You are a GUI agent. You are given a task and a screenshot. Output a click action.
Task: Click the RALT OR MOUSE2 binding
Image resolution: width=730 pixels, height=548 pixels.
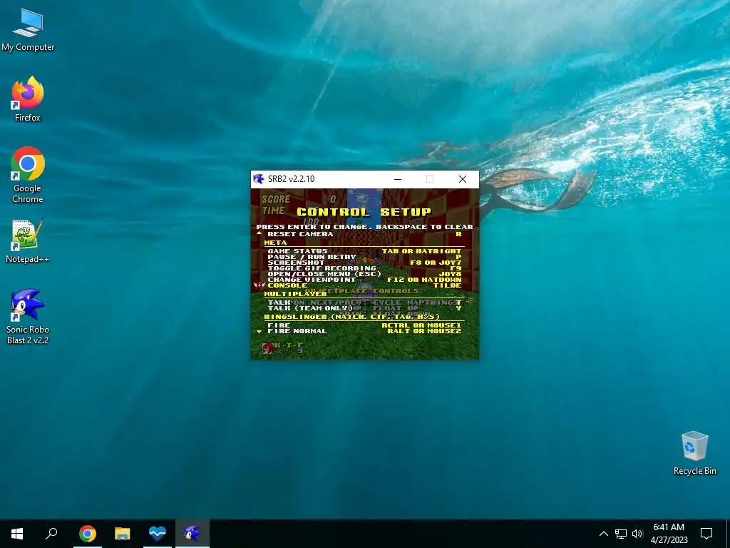click(x=424, y=331)
